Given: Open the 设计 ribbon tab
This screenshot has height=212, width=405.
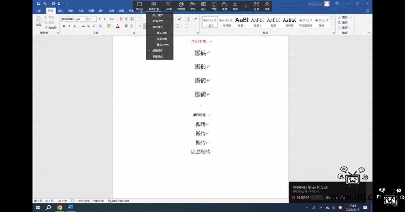Looking at the screenshot, I should click(x=71, y=11).
